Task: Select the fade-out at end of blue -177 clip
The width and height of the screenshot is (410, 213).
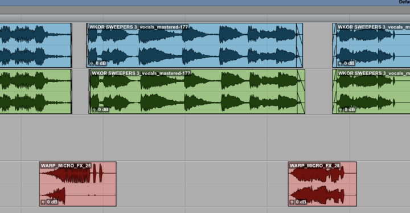Action: point(300,45)
